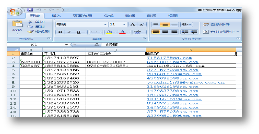Click the Insert Function fx icon
The height and width of the screenshot is (134, 259).
coord(96,45)
